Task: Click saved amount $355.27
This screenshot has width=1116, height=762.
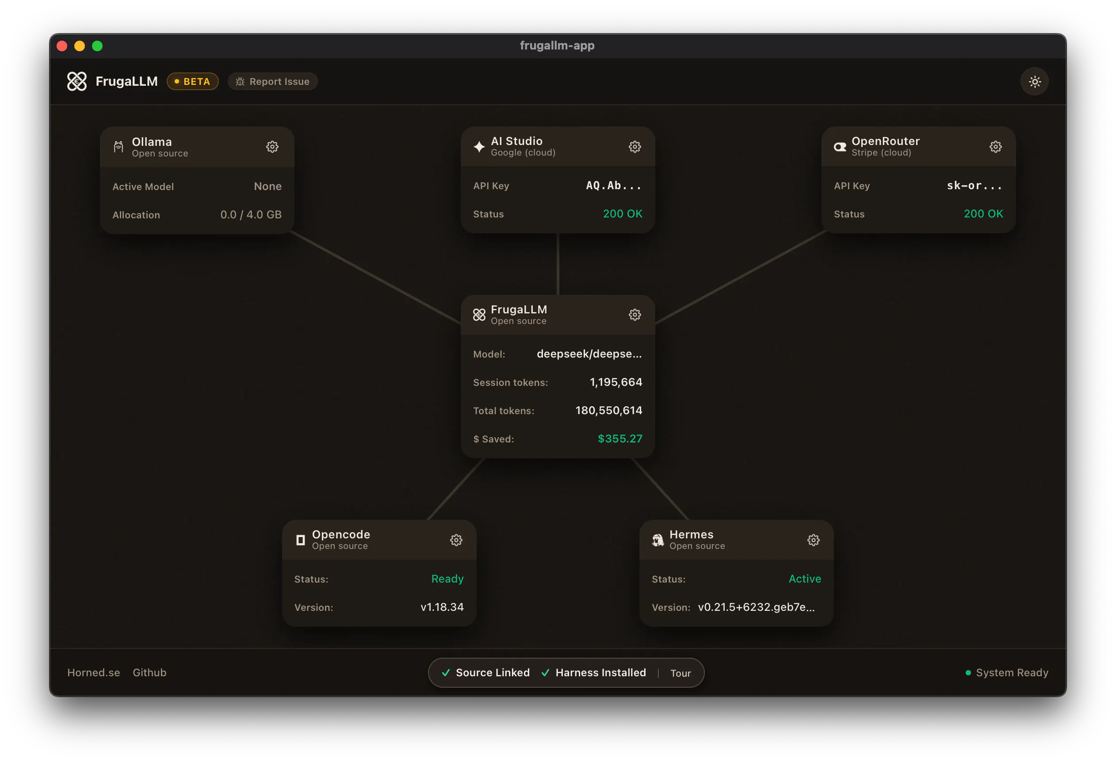Action: click(620, 439)
